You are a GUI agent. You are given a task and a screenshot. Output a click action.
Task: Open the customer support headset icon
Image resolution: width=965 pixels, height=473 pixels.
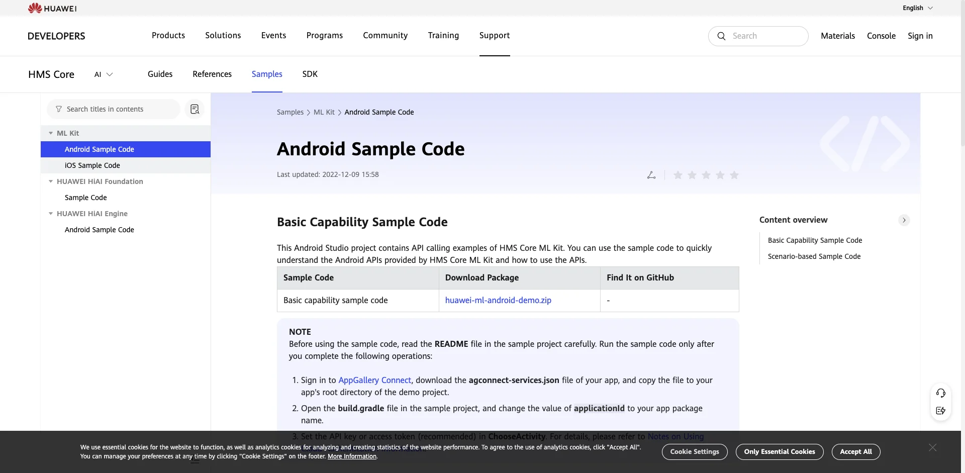tap(941, 393)
